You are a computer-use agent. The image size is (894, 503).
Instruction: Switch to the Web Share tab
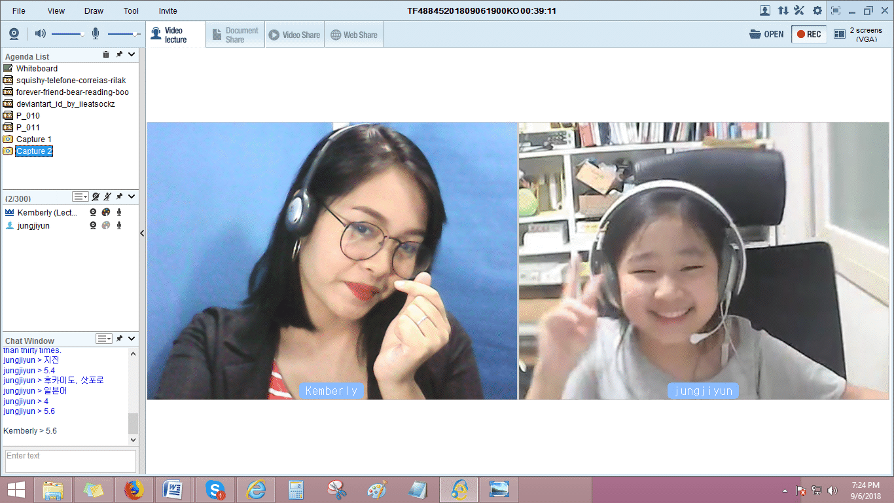click(354, 35)
